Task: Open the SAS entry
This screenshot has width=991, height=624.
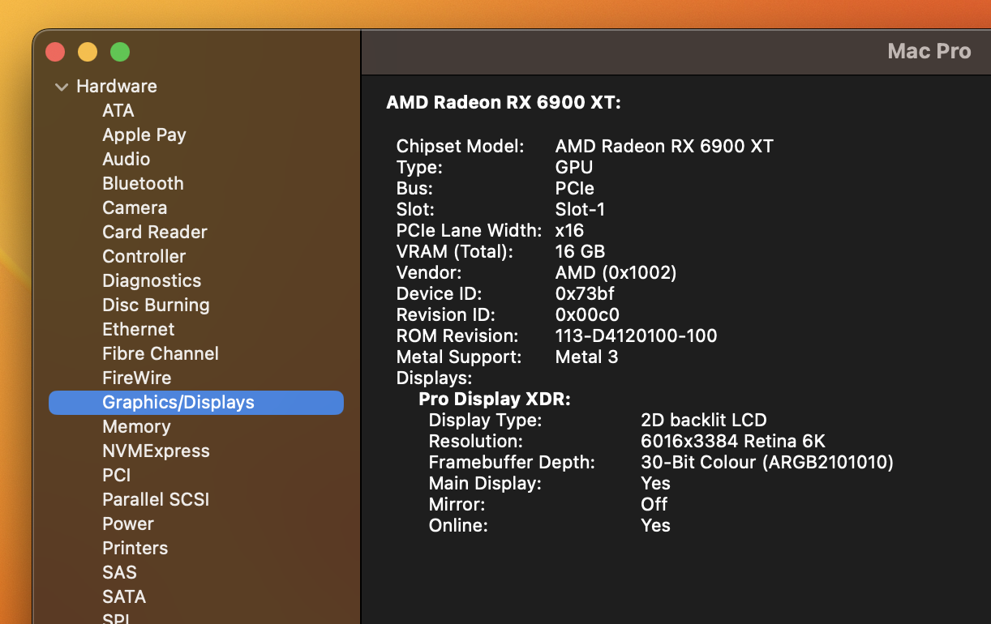Action: coord(120,572)
